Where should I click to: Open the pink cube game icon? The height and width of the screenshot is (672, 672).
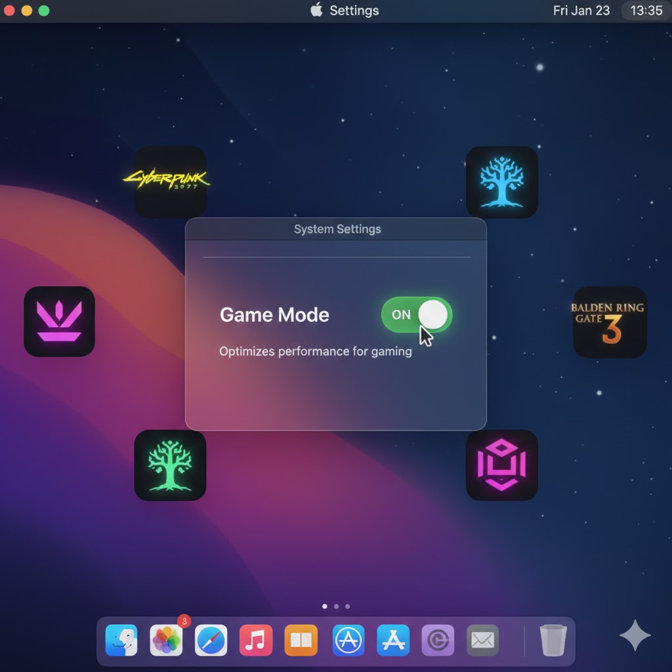[502, 466]
